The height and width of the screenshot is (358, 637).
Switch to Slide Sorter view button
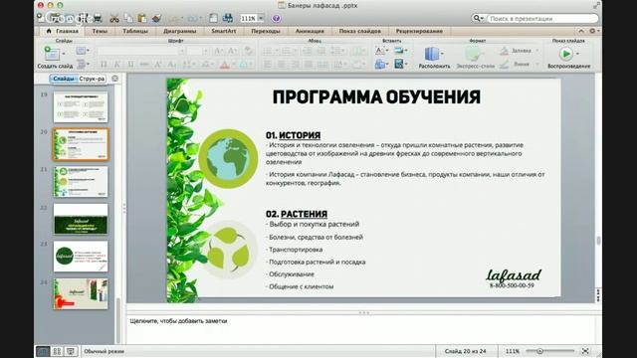click(x=57, y=351)
